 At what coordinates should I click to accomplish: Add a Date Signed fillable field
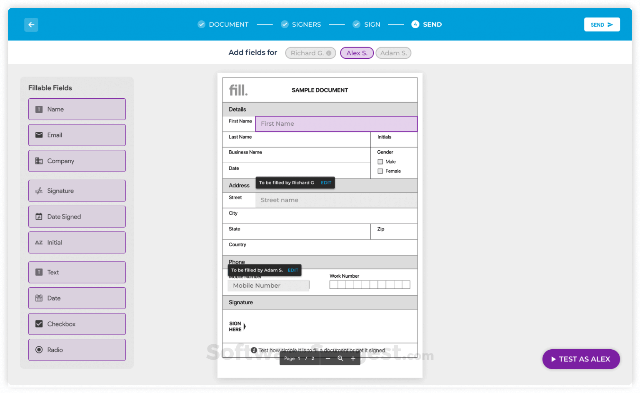click(x=77, y=216)
